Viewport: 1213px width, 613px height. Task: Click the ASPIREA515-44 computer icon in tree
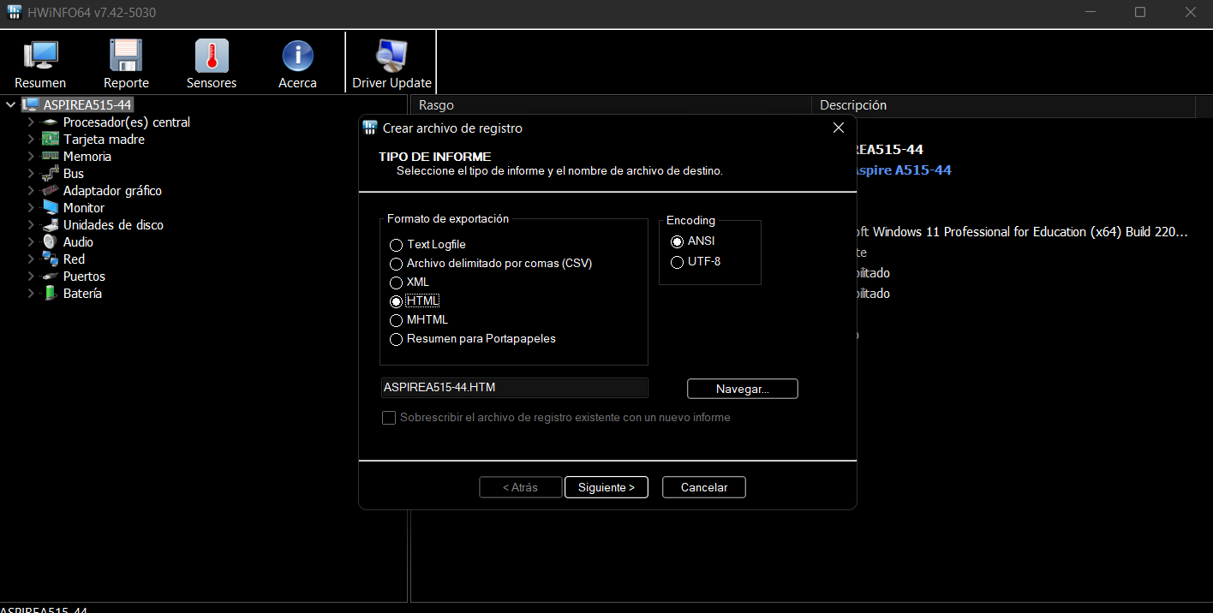point(31,104)
